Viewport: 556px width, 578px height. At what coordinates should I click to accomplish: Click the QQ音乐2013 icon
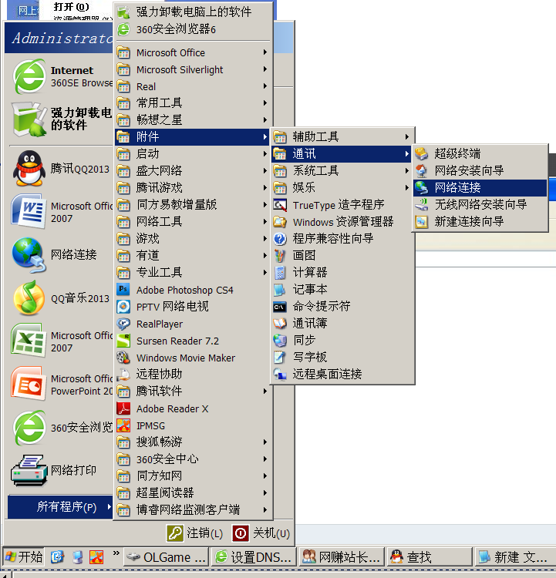point(29,297)
